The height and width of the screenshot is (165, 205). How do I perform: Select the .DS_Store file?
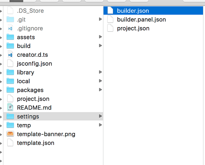[x=30, y=11]
